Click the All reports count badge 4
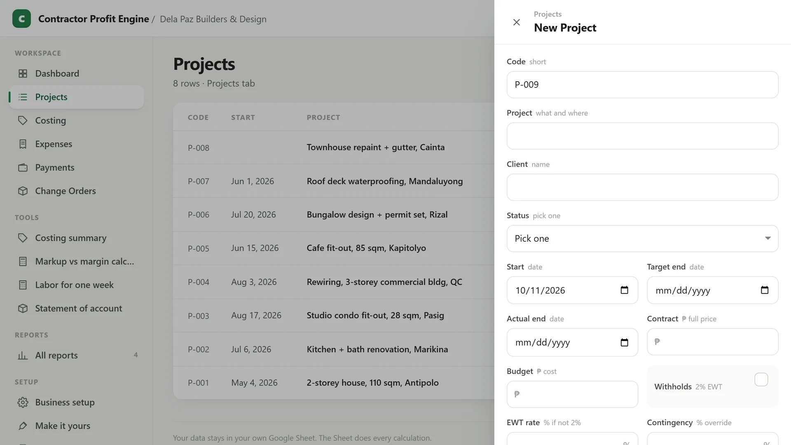This screenshot has width=791, height=445. (x=136, y=355)
